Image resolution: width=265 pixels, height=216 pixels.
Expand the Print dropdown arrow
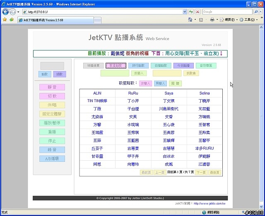click(217, 20)
